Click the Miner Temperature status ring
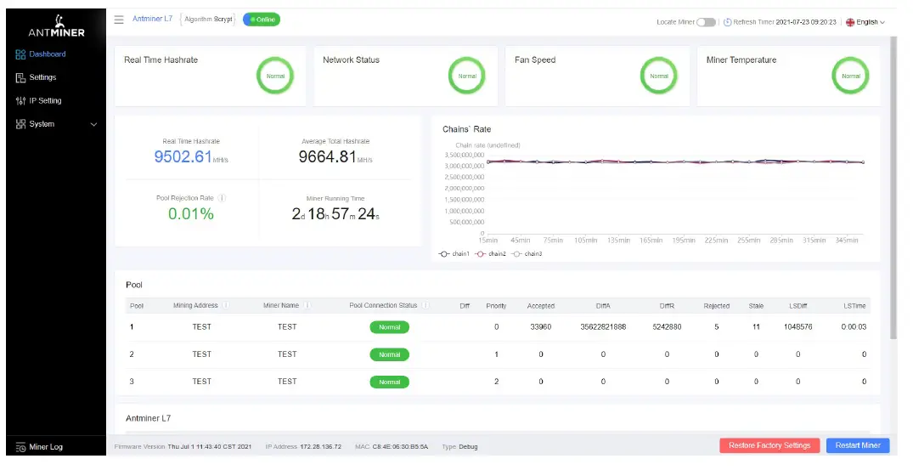This screenshot has height=470, width=913. click(x=850, y=76)
